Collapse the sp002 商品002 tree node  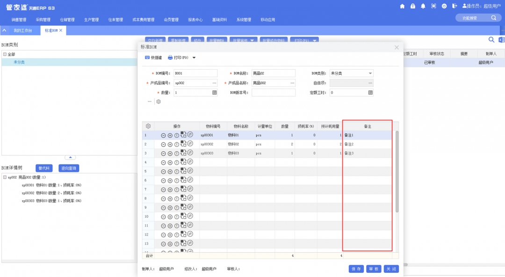(5, 177)
